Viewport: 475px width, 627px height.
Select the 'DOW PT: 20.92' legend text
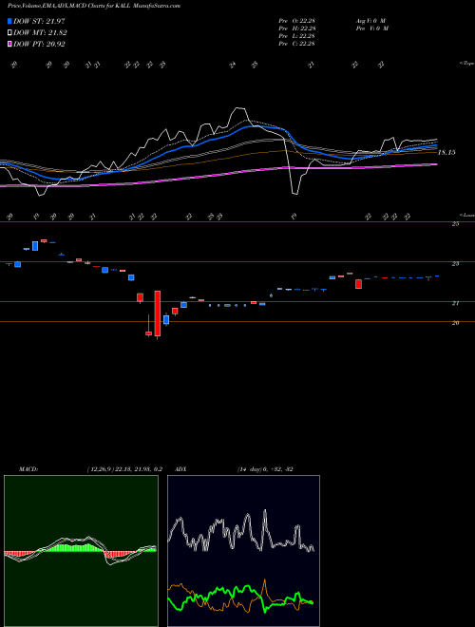[39, 44]
